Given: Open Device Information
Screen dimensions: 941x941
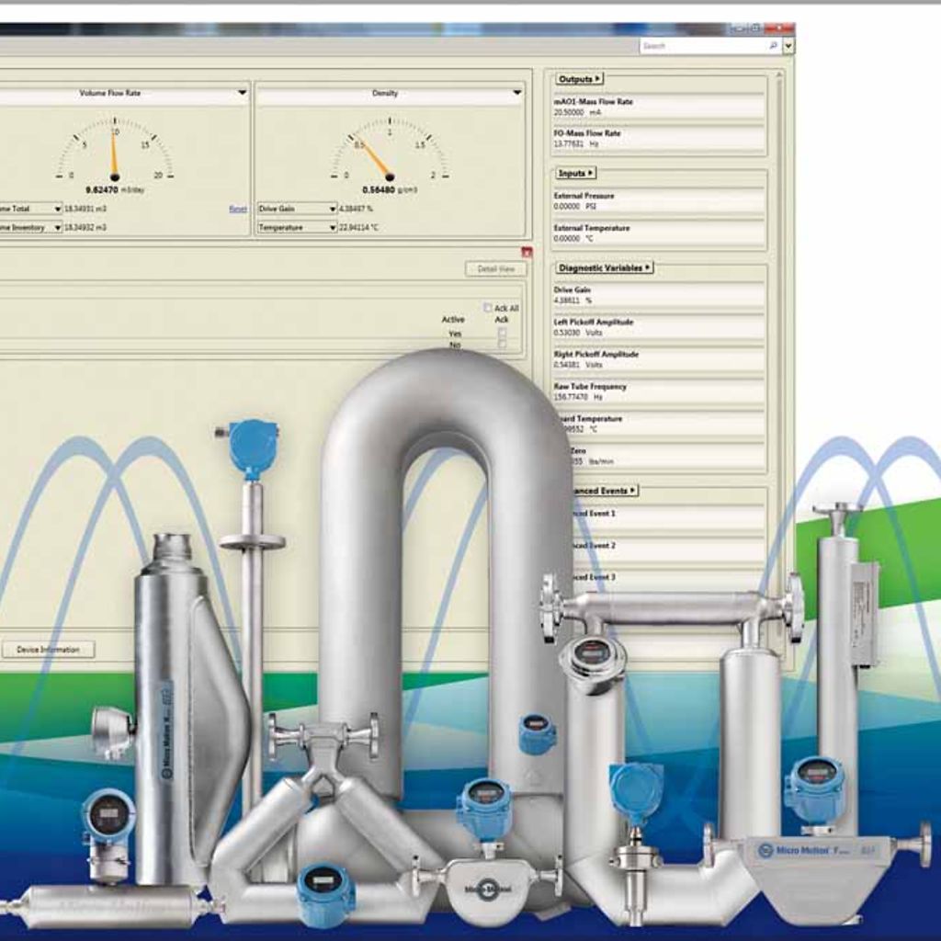Looking at the screenshot, I should 48,650.
